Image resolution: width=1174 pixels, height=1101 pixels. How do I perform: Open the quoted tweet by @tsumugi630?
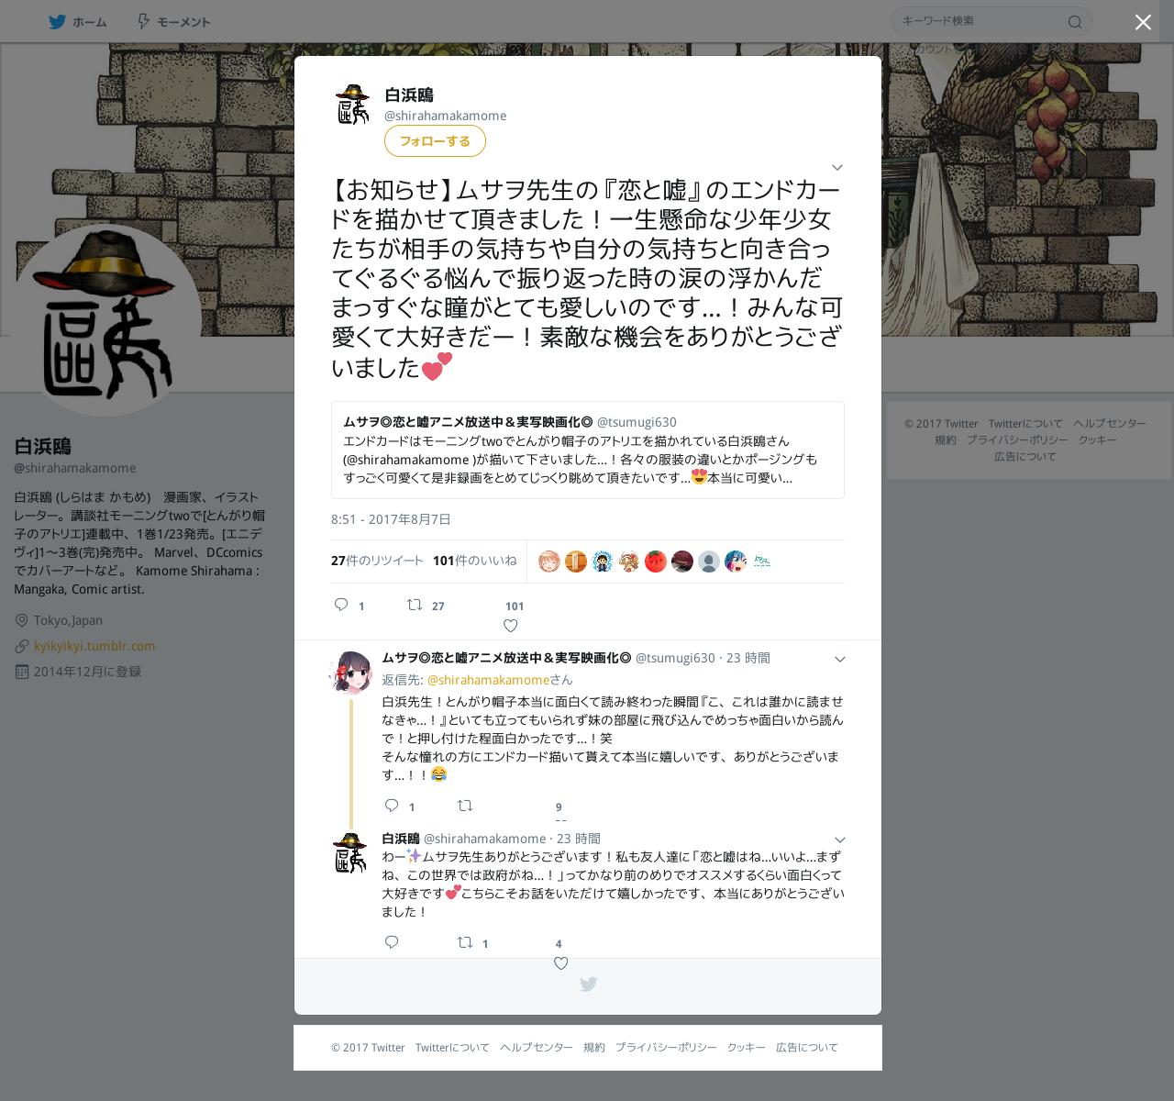point(588,450)
